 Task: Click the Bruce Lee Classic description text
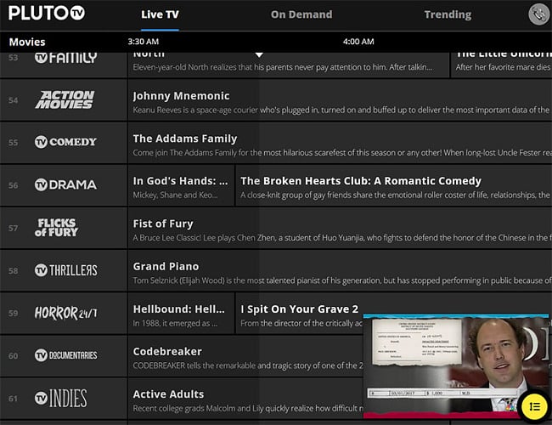tap(341, 238)
